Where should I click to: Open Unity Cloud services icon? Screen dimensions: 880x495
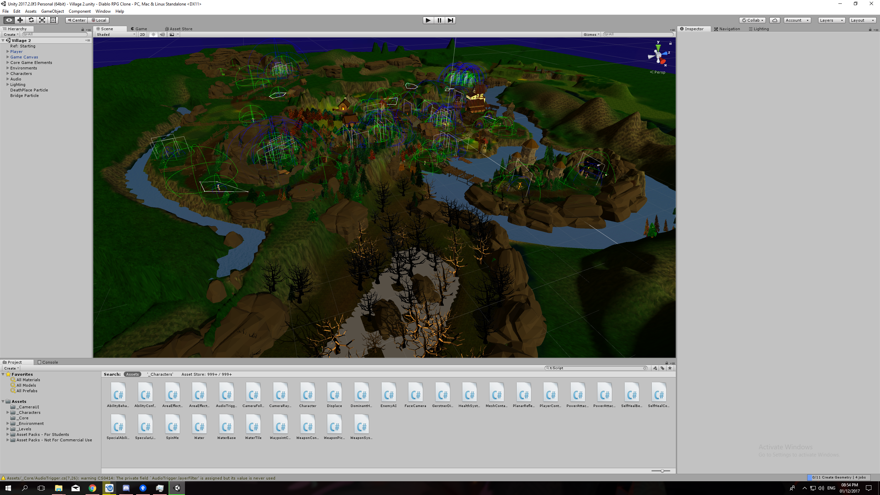(x=774, y=20)
